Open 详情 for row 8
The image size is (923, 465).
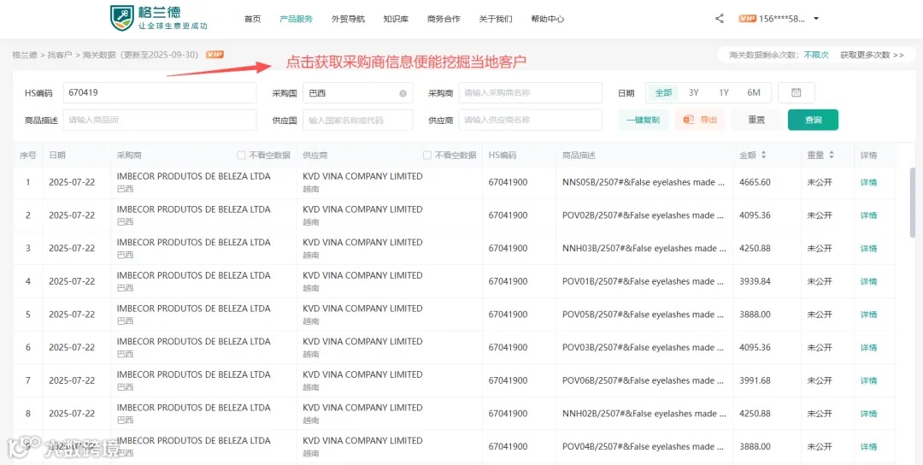pos(869,414)
